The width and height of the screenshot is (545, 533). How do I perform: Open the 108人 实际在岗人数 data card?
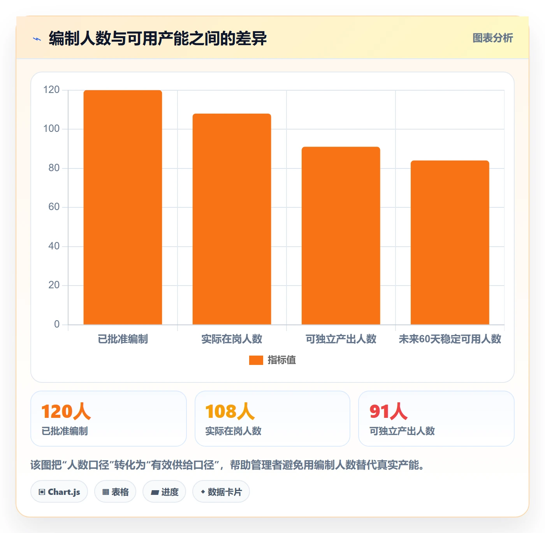click(x=272, y=419)
